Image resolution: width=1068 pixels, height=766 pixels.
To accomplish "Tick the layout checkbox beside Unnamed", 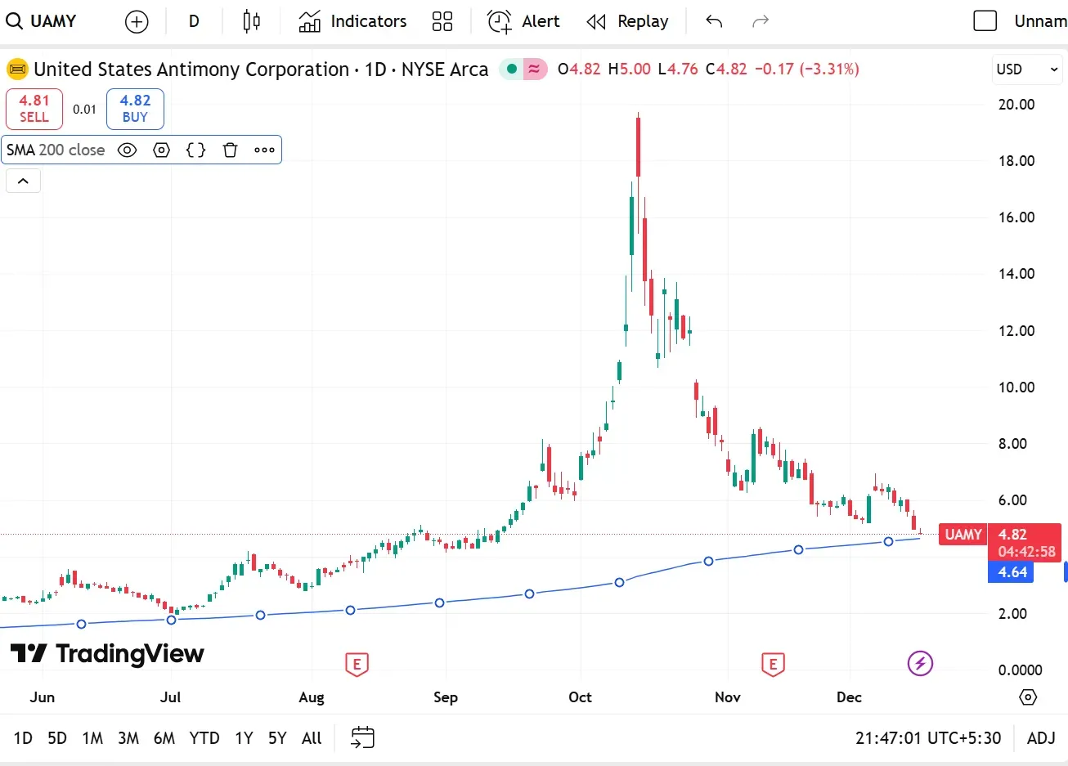I will [985, 21].
